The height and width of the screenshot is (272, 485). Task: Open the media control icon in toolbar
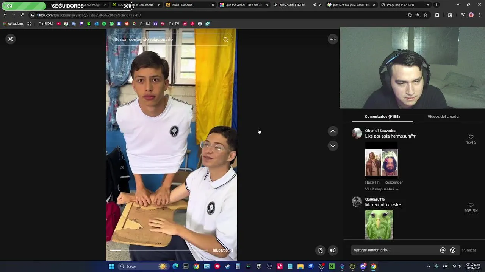click(x=462, y=15)
